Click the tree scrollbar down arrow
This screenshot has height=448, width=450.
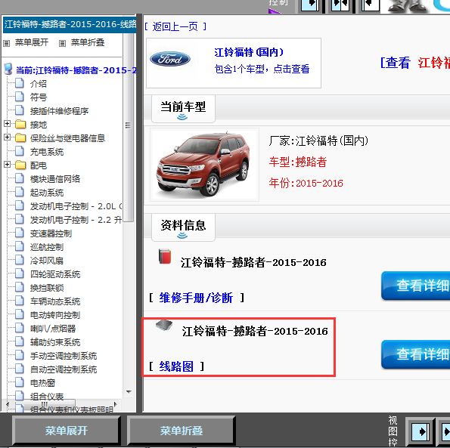point(129,392)
